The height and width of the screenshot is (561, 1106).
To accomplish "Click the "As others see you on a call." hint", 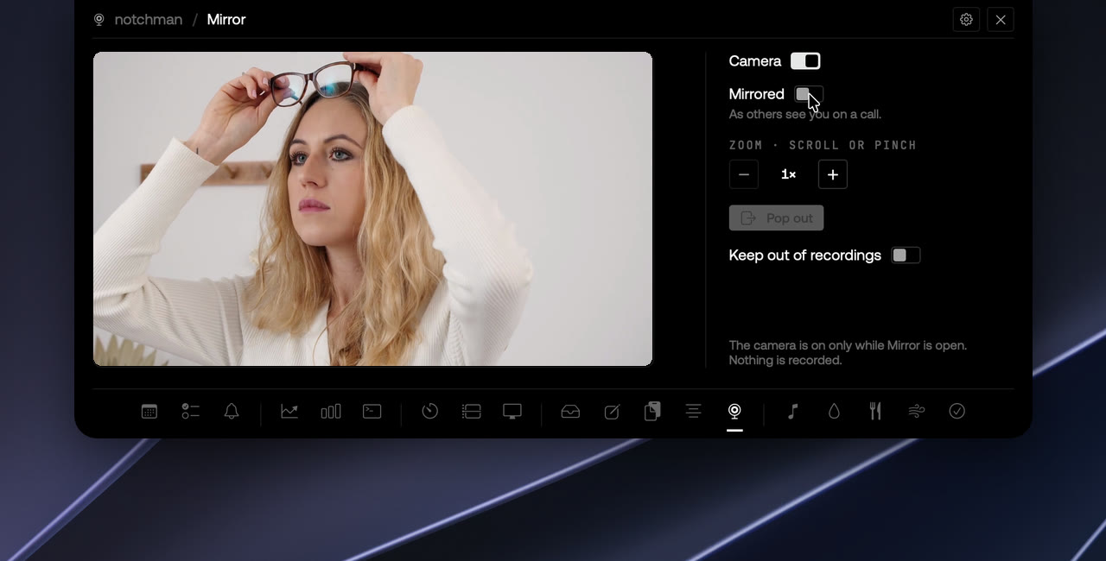I will 805,114.
